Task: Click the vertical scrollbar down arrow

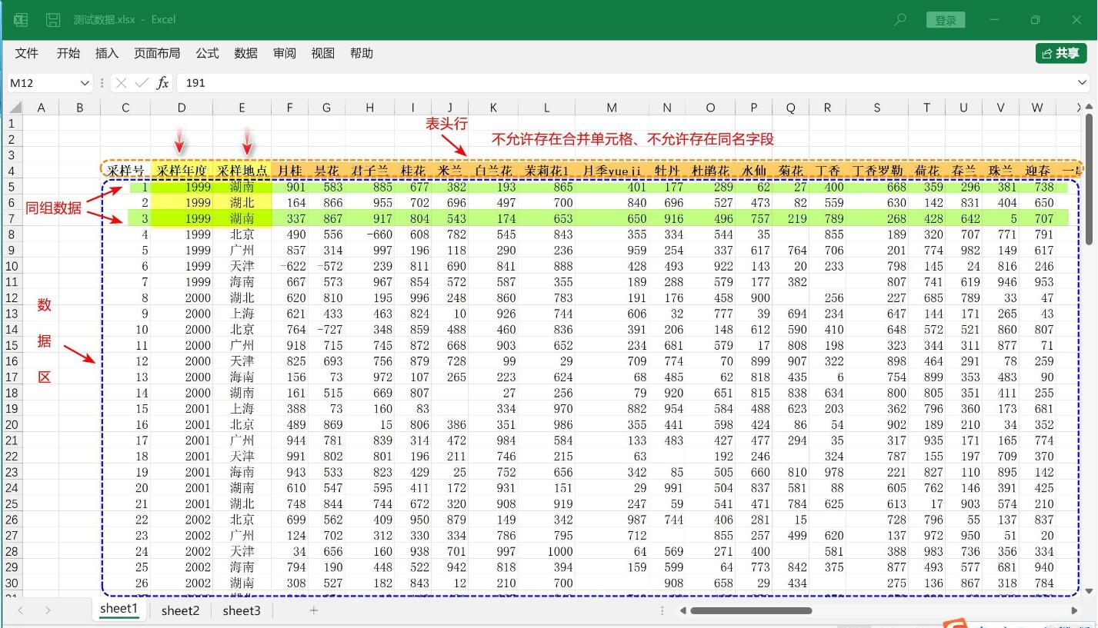Action: tap(1089, 591)
